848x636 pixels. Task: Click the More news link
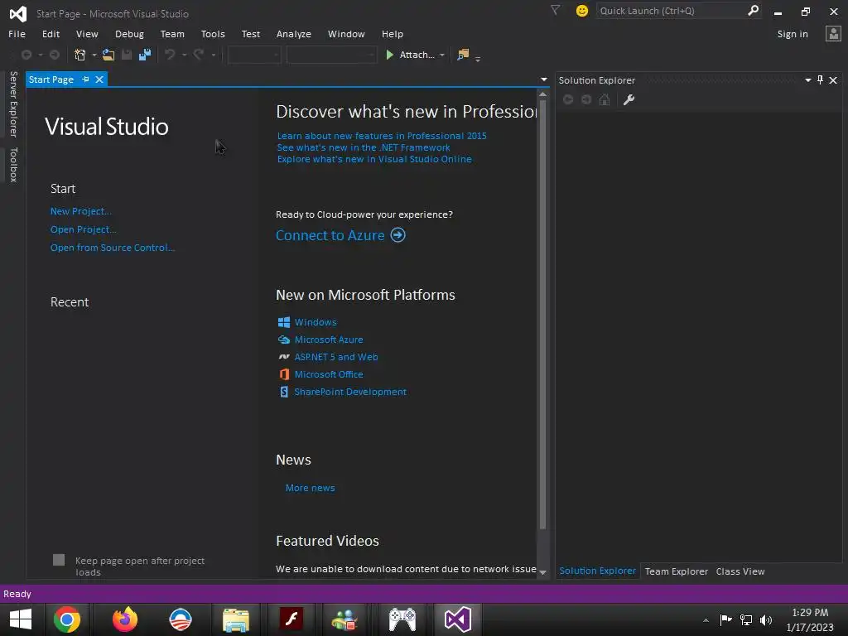(x=310, y=488)
